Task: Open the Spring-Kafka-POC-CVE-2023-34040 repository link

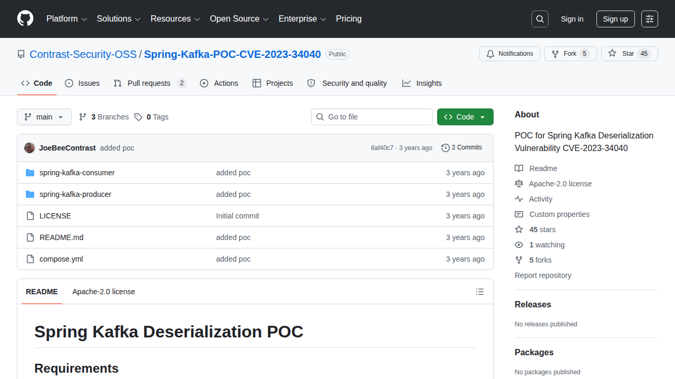Action: point(233,54)
